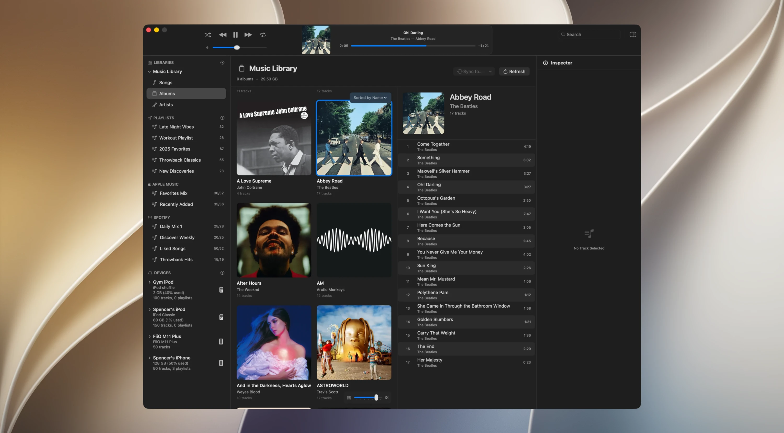
Task: Click the Spencer's iPhone device icon
Action: 221,363
